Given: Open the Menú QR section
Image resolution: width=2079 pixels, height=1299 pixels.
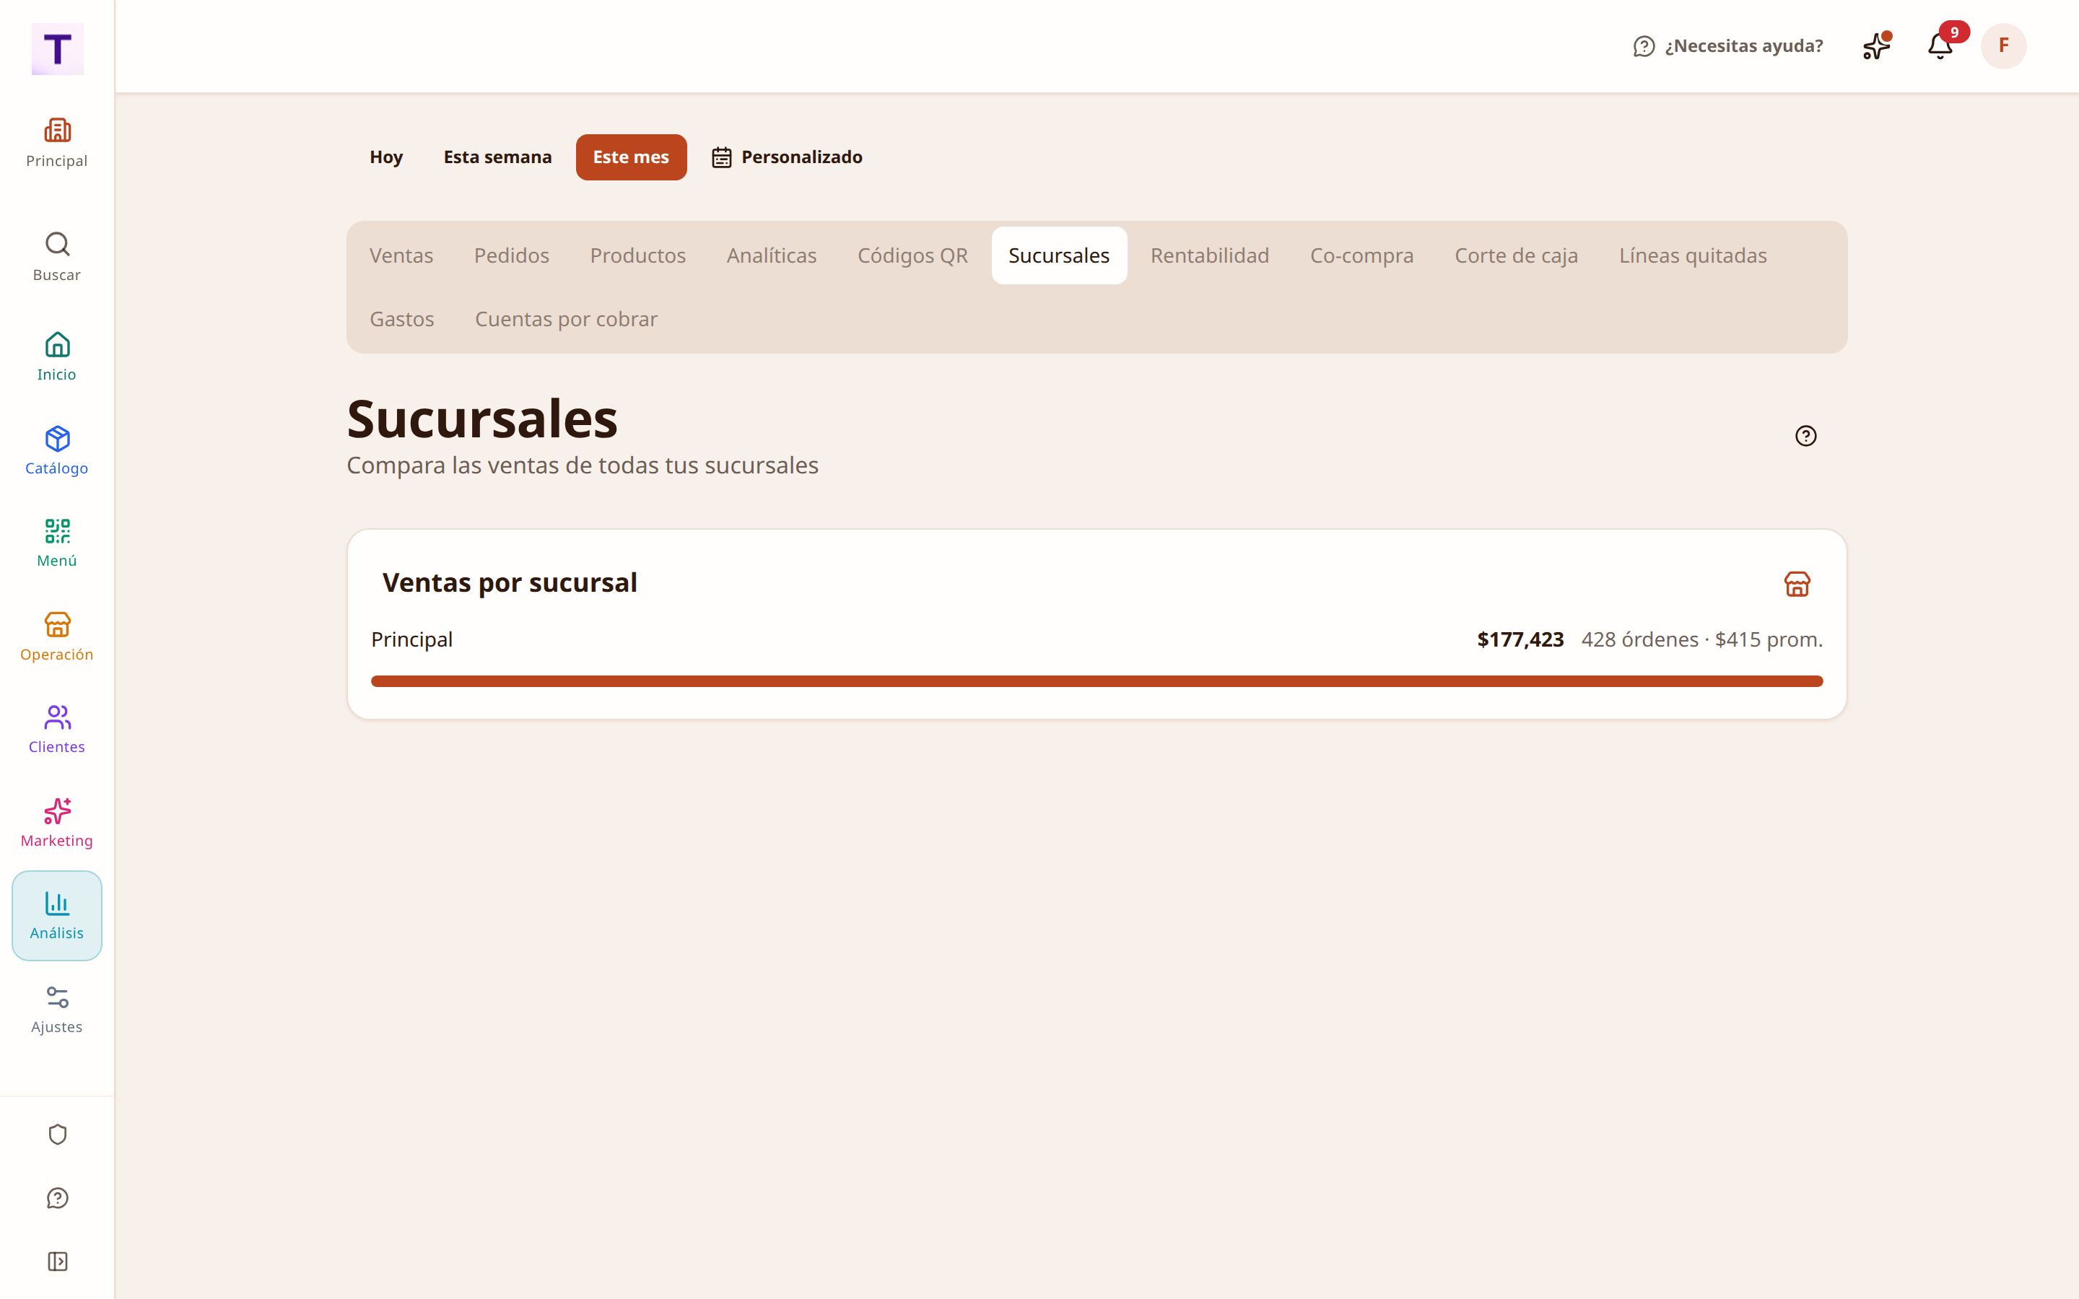Looking at the screenshot, I should (x=57, y=543).
